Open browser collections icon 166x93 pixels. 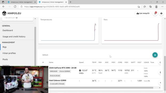(150, 6)
